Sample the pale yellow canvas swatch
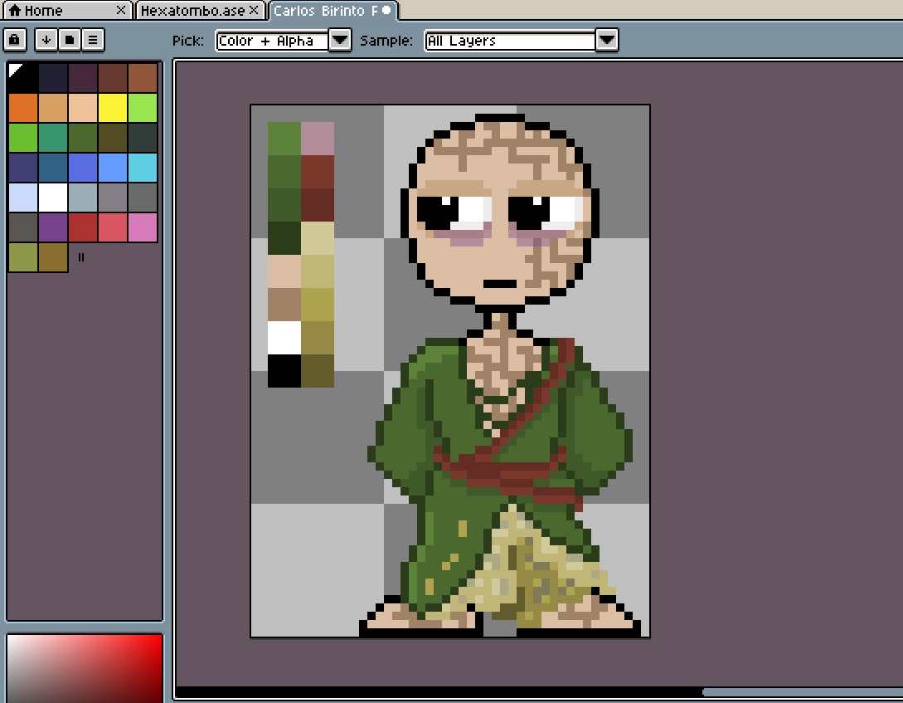The width and height of the screenshot is (903, 703). click(x=318, y=238)
